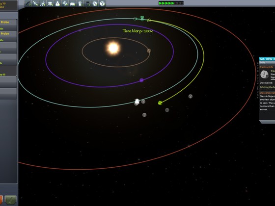
Task: Click the Sun in the map
Action: [113, 48]
